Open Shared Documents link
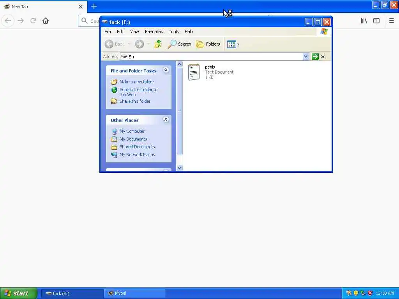Viewport: 399px width, 299px height. point(137,147)
